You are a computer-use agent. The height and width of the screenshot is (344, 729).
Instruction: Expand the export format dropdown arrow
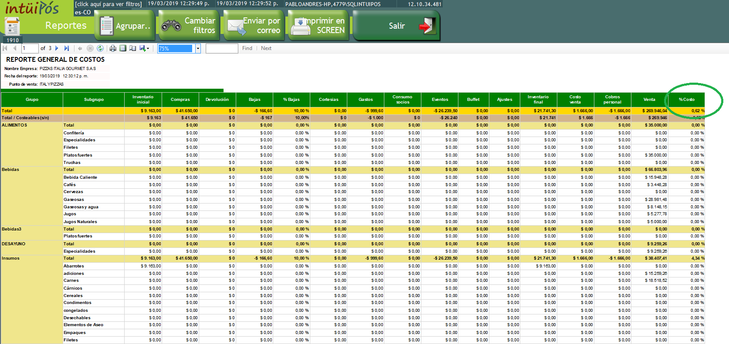[148, 49]
